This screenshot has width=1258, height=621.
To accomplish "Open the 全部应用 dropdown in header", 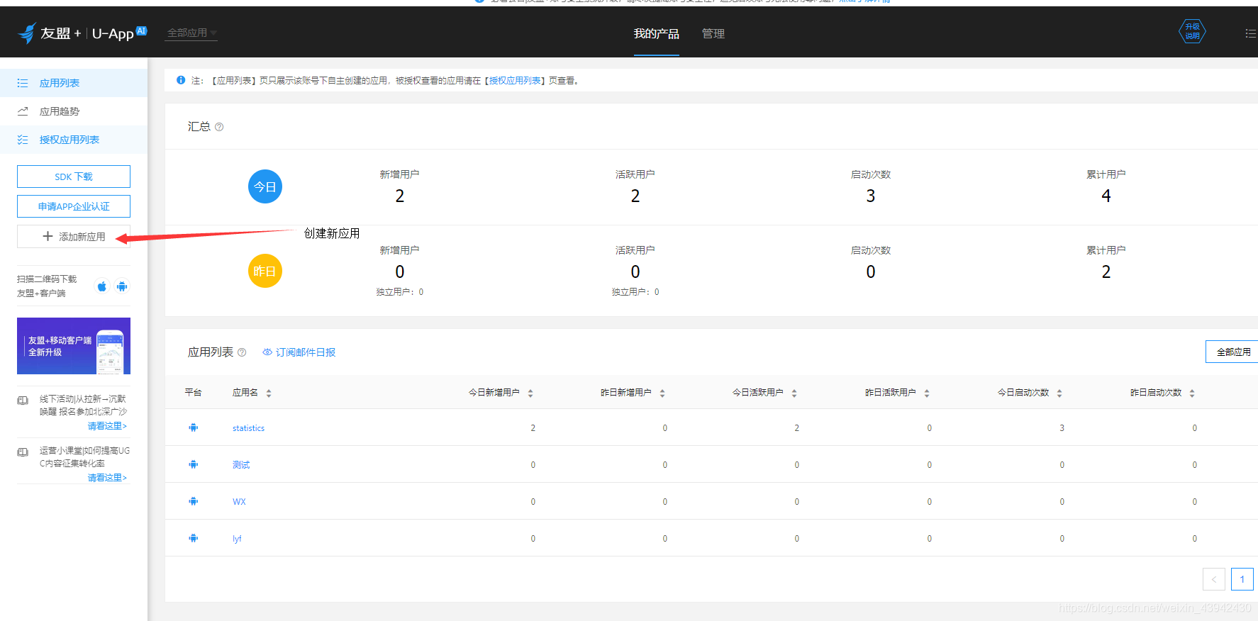I will tap(191, 33).
